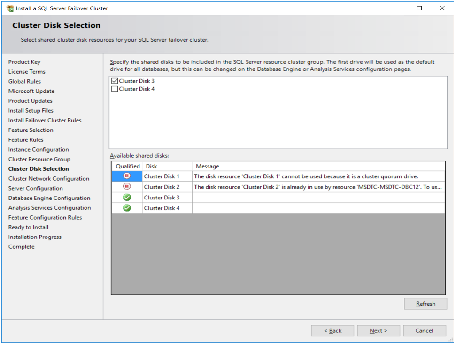Select License Terms step in sidebar

27,71
